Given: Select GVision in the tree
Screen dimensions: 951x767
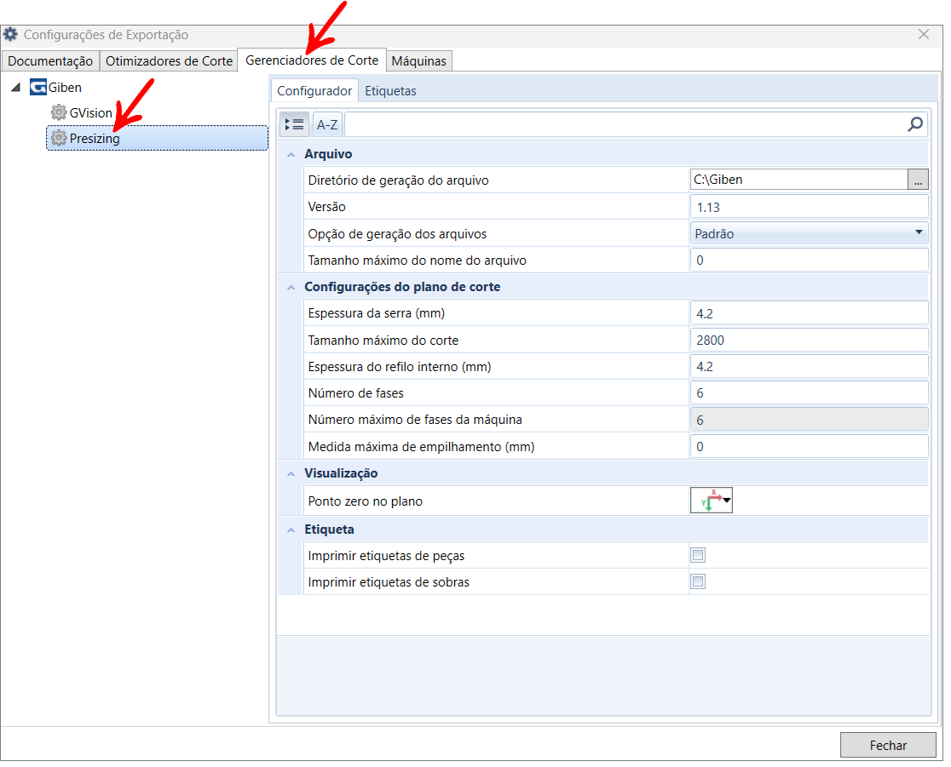Looking at the screenshot, I should 91,112.
